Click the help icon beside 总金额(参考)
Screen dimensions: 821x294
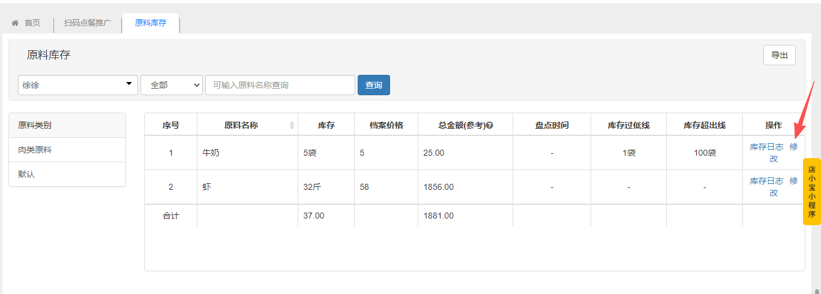coord(490,126)
